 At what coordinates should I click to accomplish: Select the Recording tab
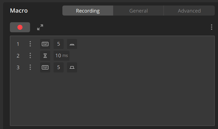coord(88,11)
